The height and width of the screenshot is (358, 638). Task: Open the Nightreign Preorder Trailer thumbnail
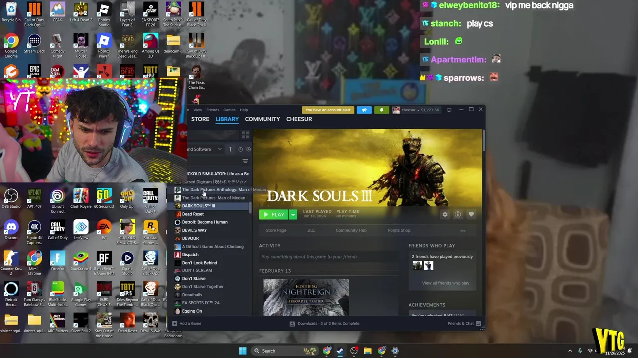(306, 297)
